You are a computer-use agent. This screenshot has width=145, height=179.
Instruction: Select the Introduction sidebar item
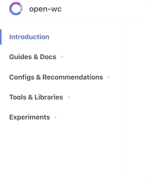(29, 37)
